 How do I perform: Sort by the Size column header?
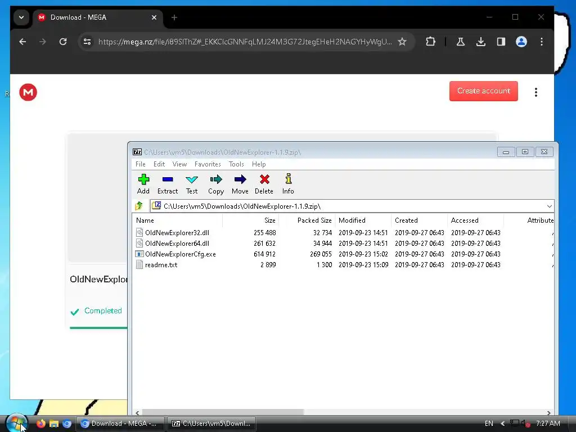[250, 220]
